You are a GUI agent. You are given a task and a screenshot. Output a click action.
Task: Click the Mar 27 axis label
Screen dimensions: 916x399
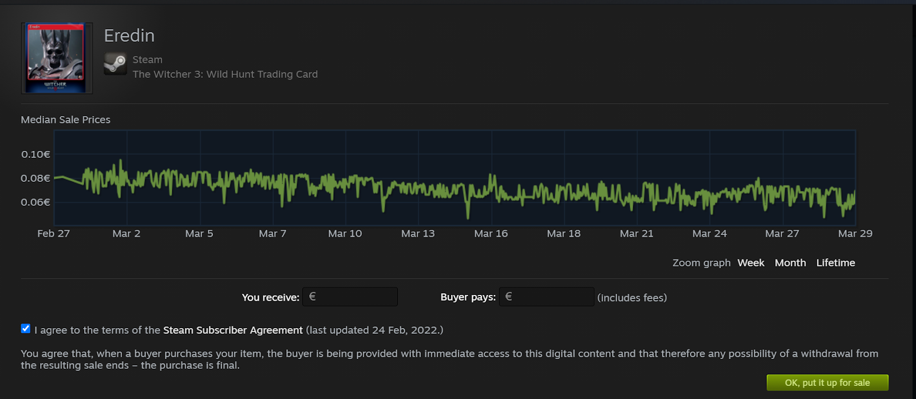point(782,234)
